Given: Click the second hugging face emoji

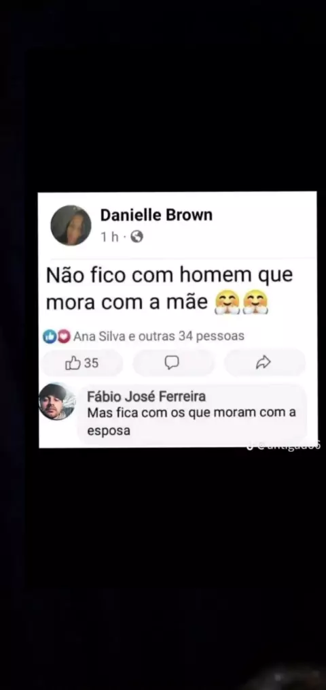Looking at the screenshot, I should pos(255,303).
